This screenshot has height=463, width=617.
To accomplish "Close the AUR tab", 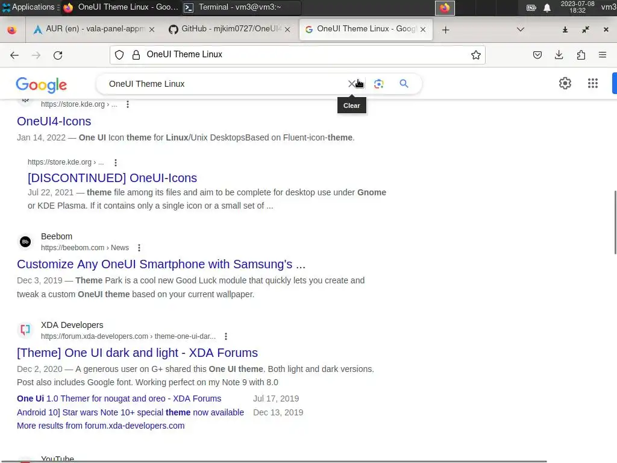I will click(152, 30).
